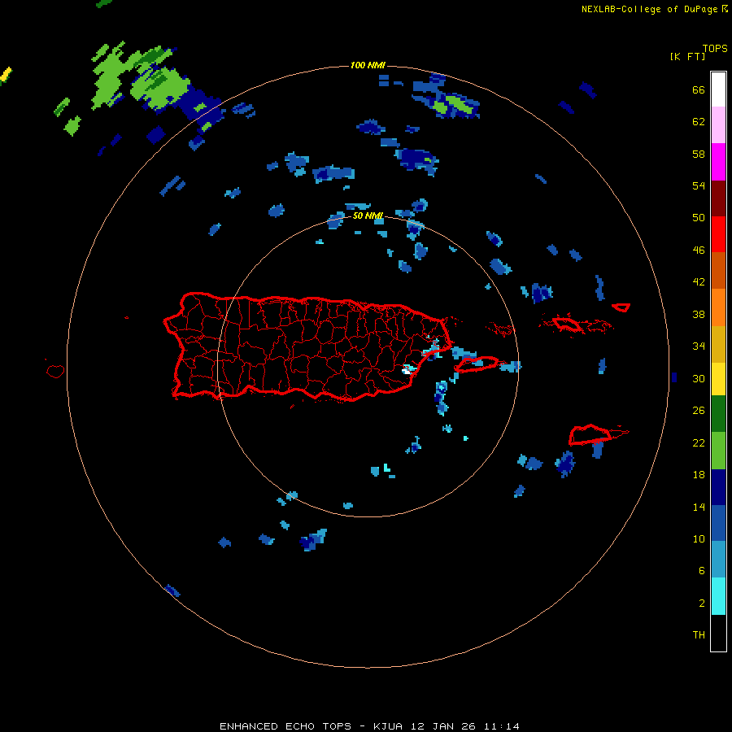Click the legend value 66
732x732 pixels.
click(x=699, y=90)
